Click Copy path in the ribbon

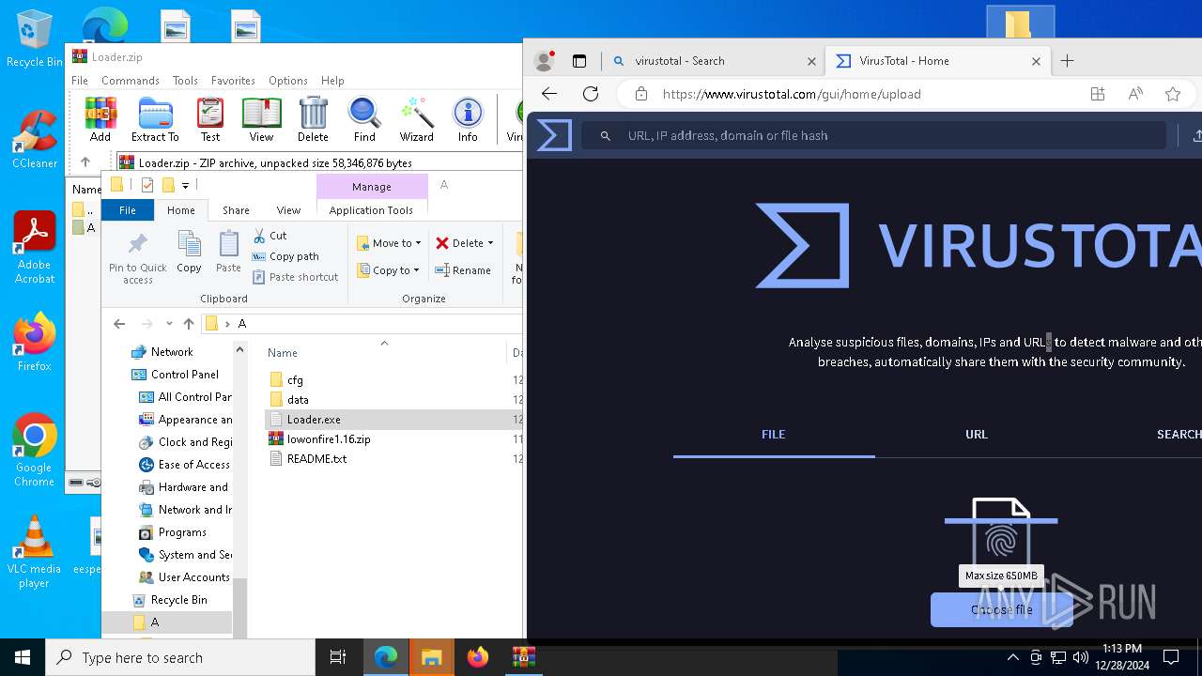click(285, 256)
